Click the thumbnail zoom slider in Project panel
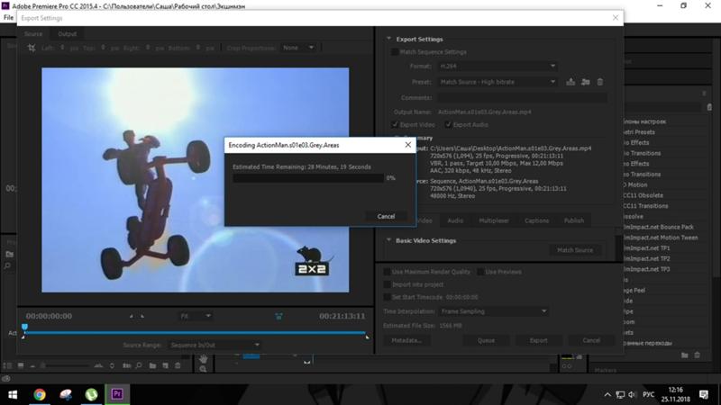721x405 pixels. click(64, 366)
